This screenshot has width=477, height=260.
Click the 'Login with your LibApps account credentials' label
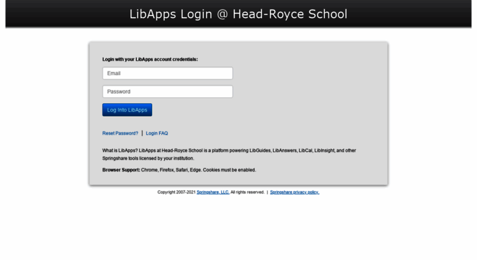click(x=150, y=60)
